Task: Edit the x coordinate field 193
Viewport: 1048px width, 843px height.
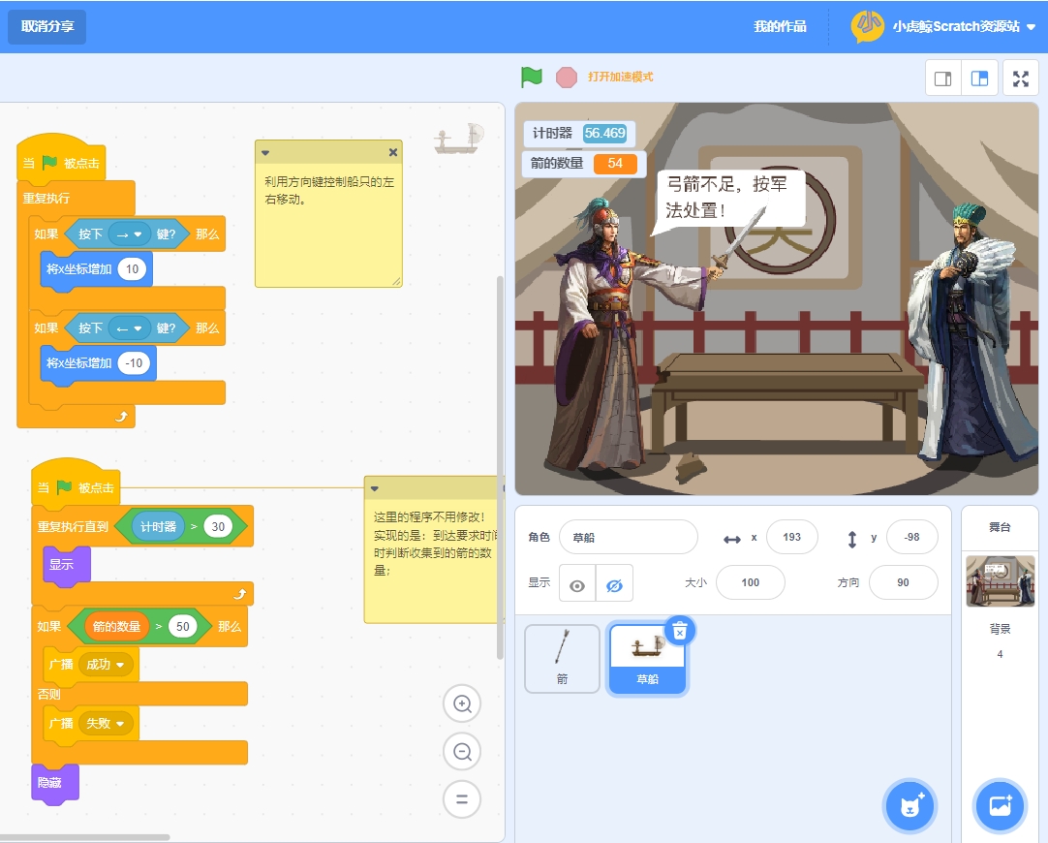Action: 792,537
